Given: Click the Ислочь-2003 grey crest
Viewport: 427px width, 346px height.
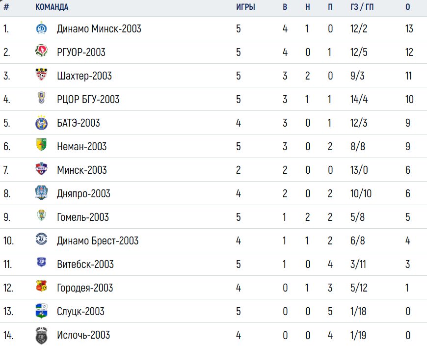Looking at the screenshot, I should [41, 336].
